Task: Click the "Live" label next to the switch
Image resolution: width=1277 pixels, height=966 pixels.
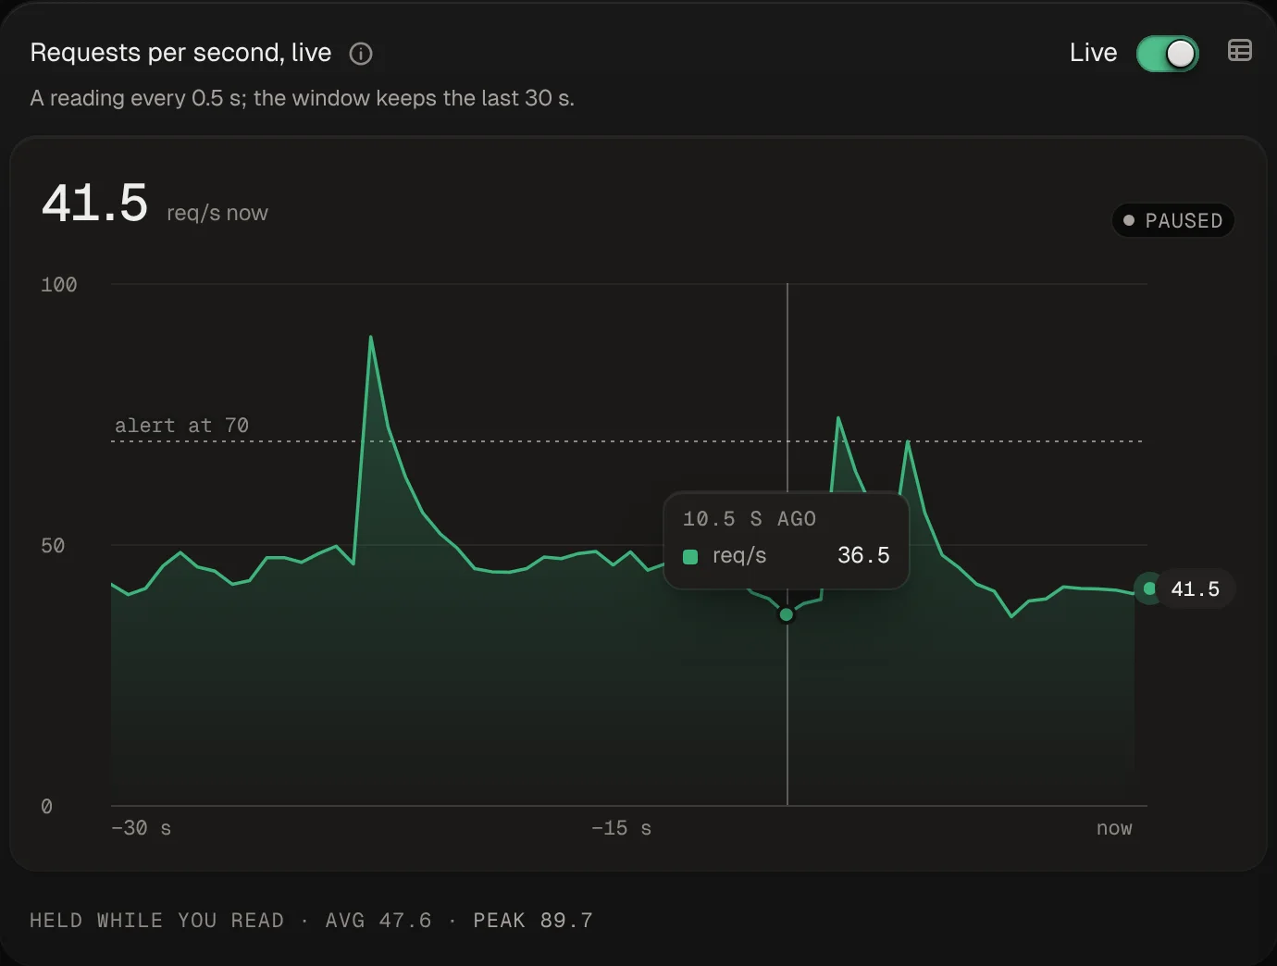Action: click(1093, 53)
